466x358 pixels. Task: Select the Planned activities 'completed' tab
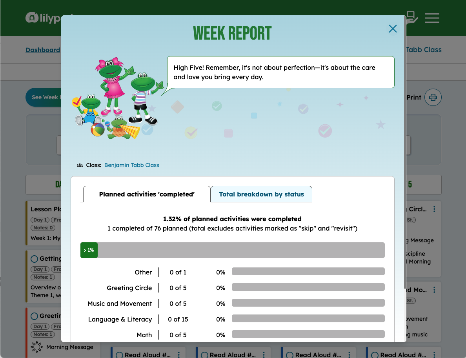(147, 194)
